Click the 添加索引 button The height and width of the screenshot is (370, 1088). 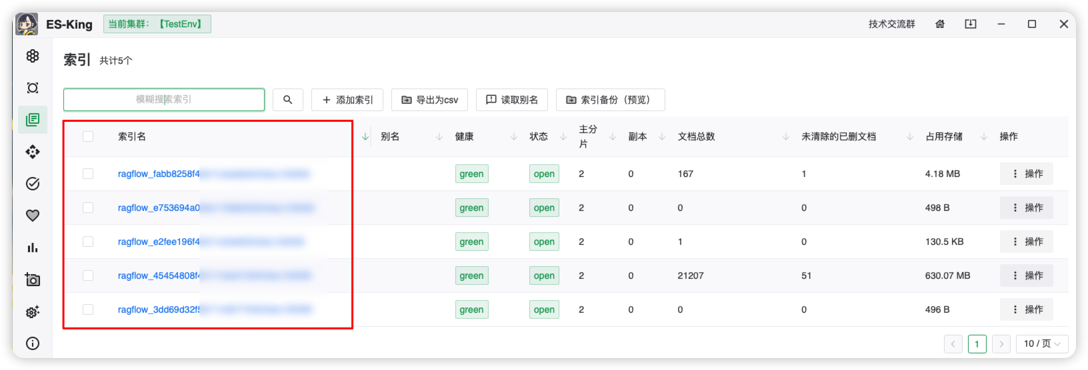pos(347,100)
